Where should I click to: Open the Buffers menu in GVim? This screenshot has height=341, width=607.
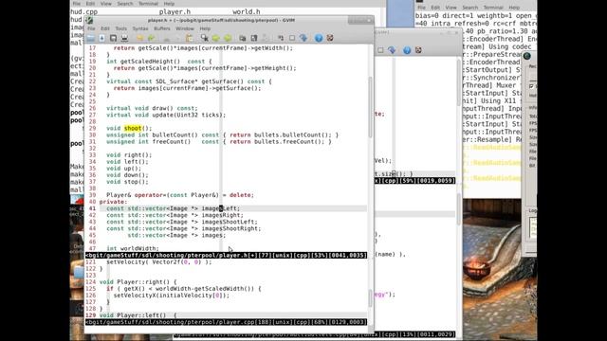tap(162, 28)
